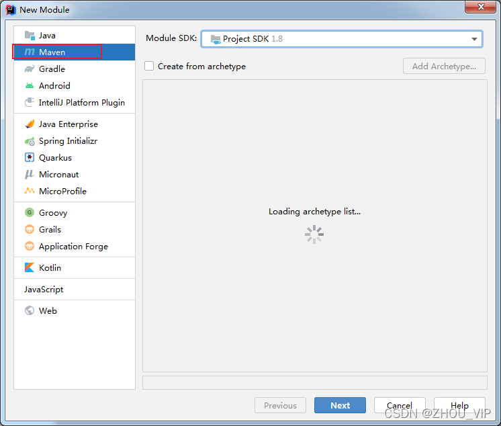Select Maven module type
This screenshot has width=501, height=426.
tap(75, 52)
